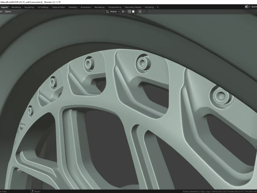Click the scene statistics text in status bar

click(x=220, y=191)
